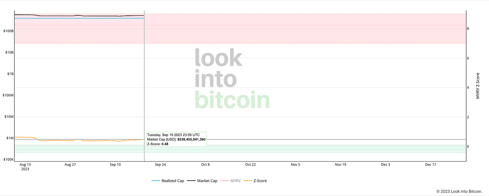Click the $1M y-axis label
The height and width of the screenshot is (196, 489).
[x=10, y=138]
